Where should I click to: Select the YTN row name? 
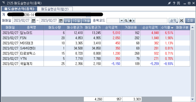point(23,59)
